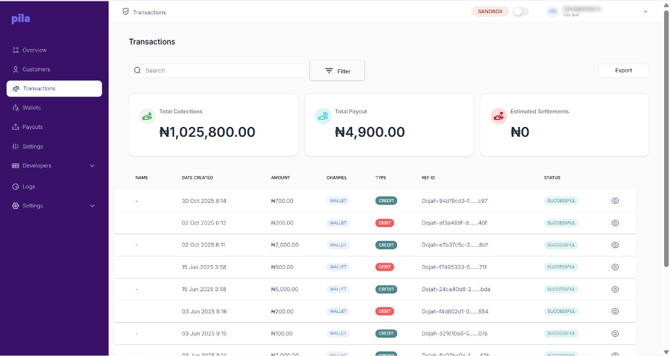The image size is (670, 356).
Task: Export the transactions list
Action: (x=624, y=71)
